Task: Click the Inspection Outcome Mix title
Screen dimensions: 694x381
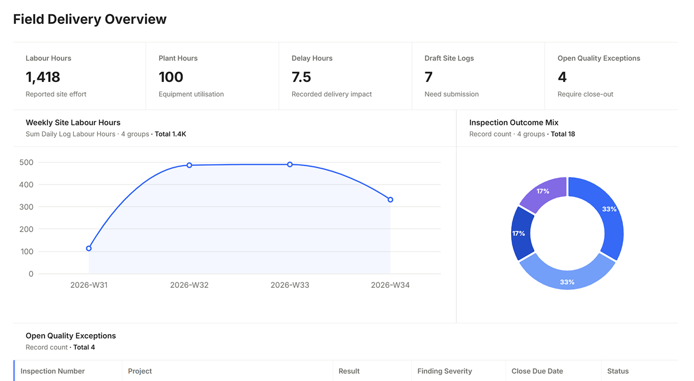Action: (514, 122)
